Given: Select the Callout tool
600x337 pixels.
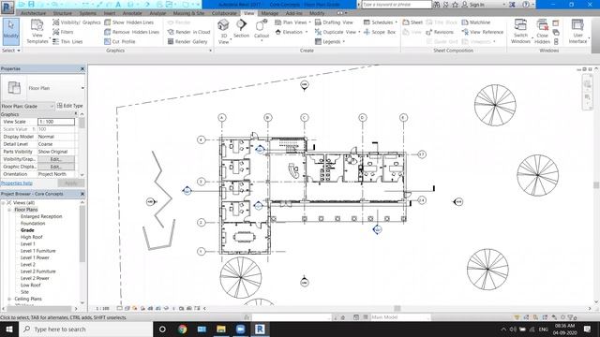Looking at the screenshot, I should (262, 30).
